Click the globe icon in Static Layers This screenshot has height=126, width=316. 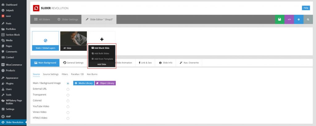click(x=45, y=40)
